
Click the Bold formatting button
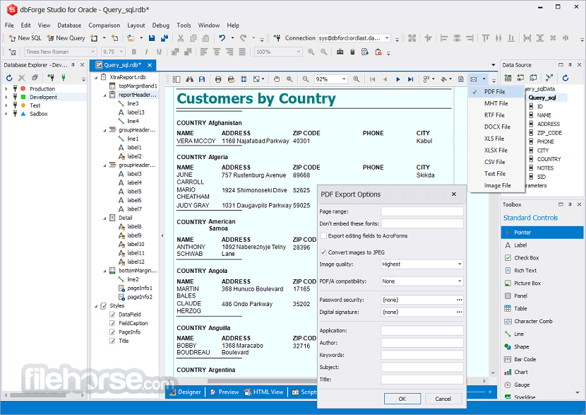(134, 52)
